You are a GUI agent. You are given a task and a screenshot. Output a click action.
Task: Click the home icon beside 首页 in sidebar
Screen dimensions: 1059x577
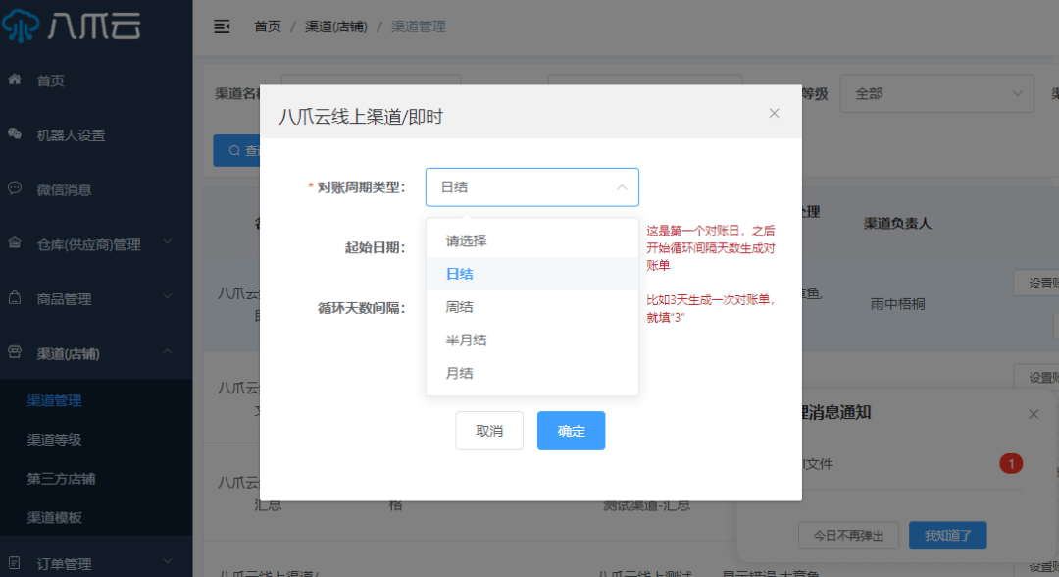tap(14, 79)
